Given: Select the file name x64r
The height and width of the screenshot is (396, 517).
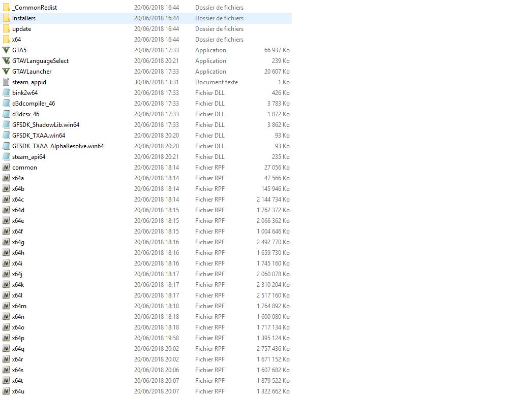Looking at the screenshot, I should click(17, 359).
